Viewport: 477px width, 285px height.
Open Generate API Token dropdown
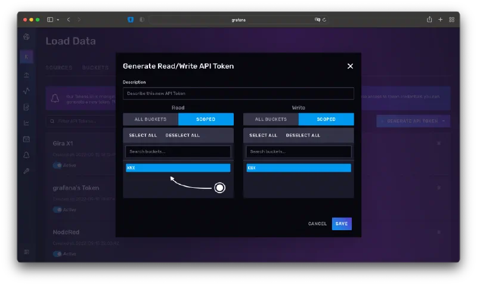coord(413,121)
